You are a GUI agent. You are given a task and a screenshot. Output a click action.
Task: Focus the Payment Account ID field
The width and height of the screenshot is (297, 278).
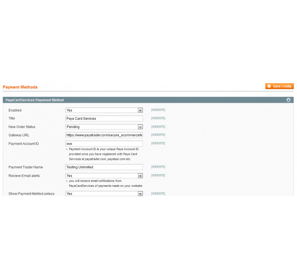coord(104,143)
